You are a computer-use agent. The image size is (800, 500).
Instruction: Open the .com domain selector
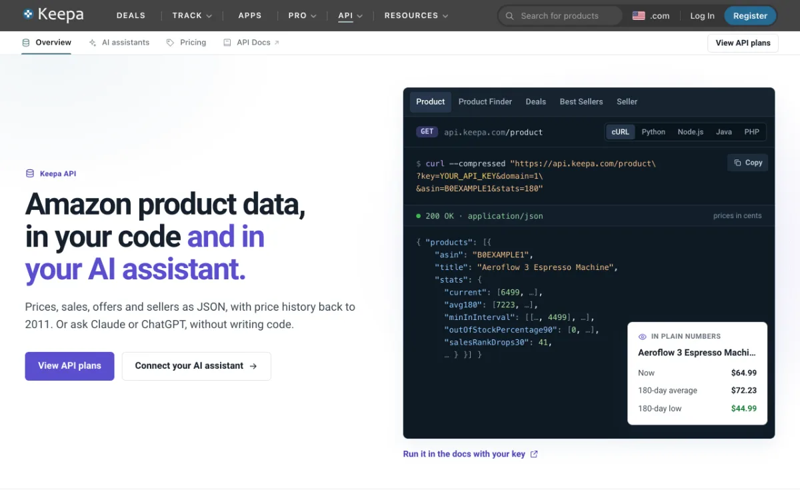651,16
